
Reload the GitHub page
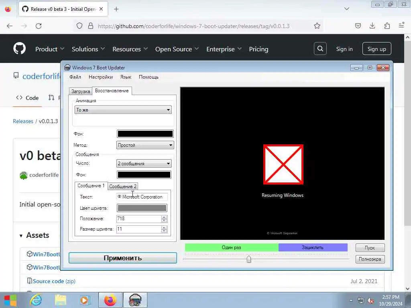[39, 26]
